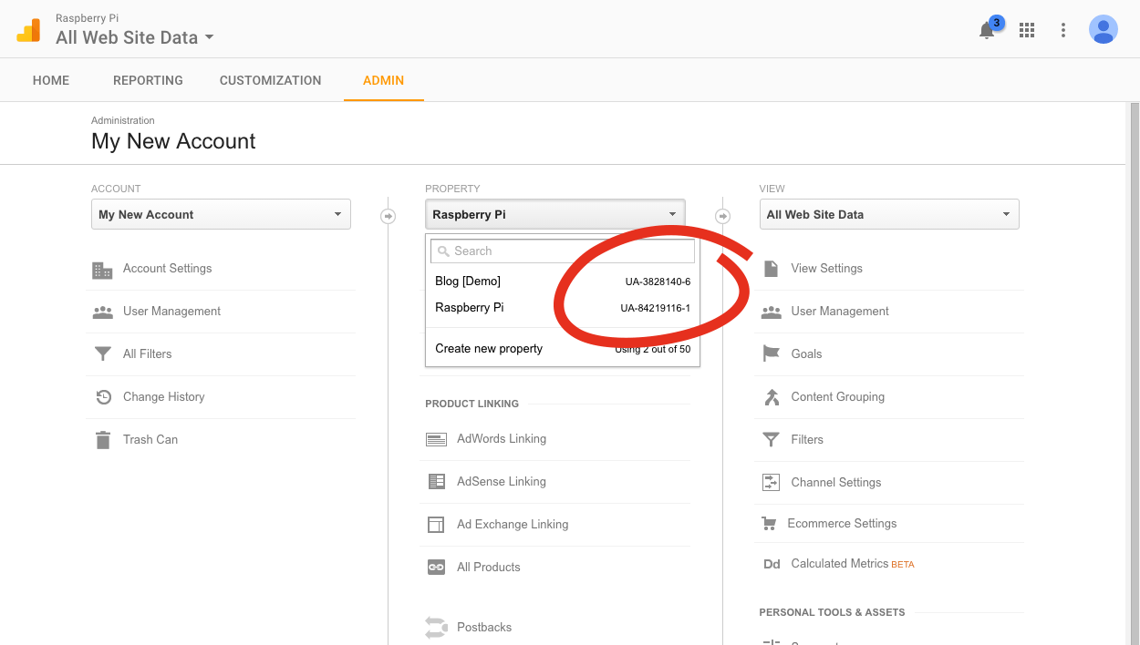Screen dimensions: 1140x645
Task: Open Trash Can link
Action: [150, 440]
